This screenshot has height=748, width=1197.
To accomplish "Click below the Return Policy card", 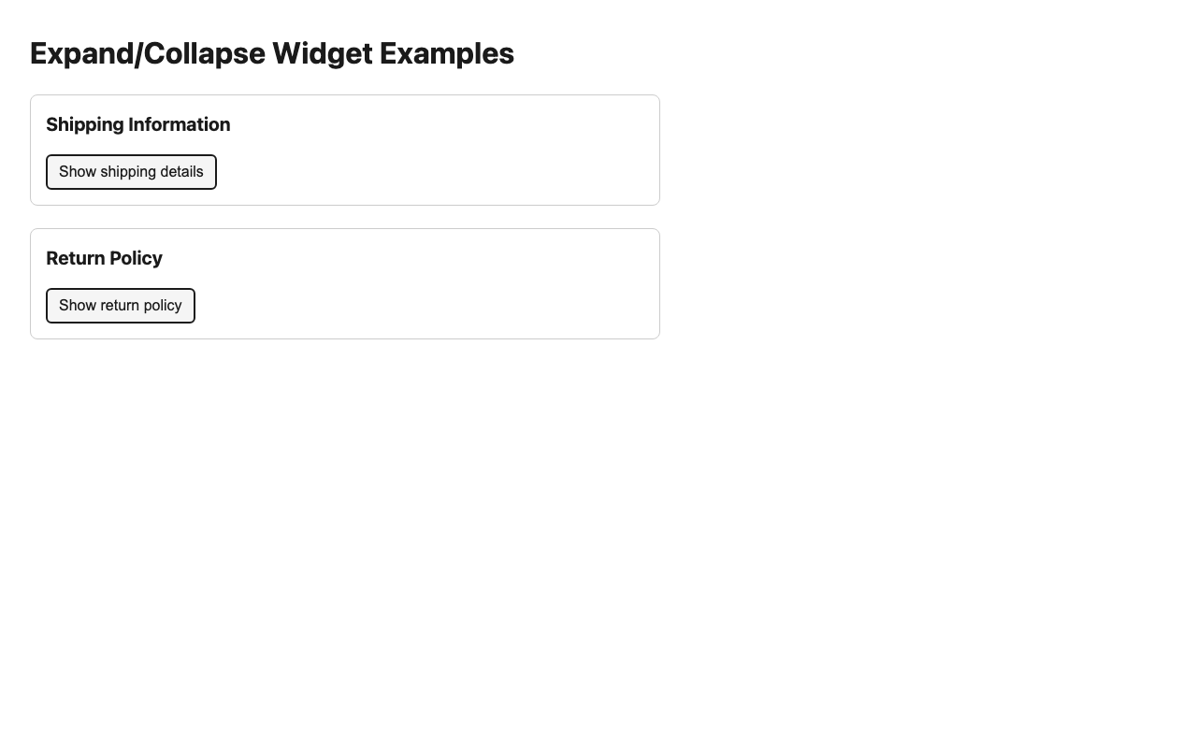I will [x=346, y=421].
